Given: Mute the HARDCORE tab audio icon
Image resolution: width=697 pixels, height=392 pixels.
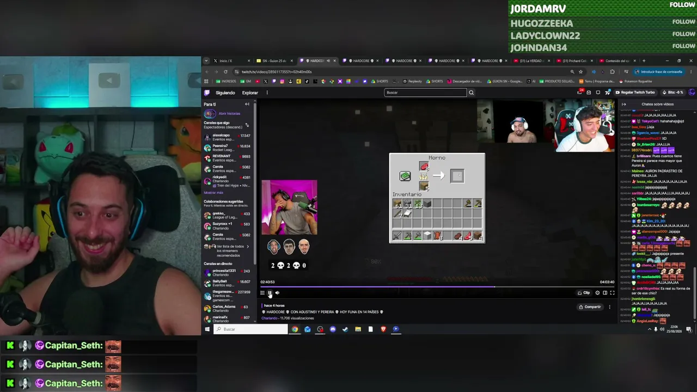Looking at the screenshot, I should pyautogui.click(x=328, y=61).
